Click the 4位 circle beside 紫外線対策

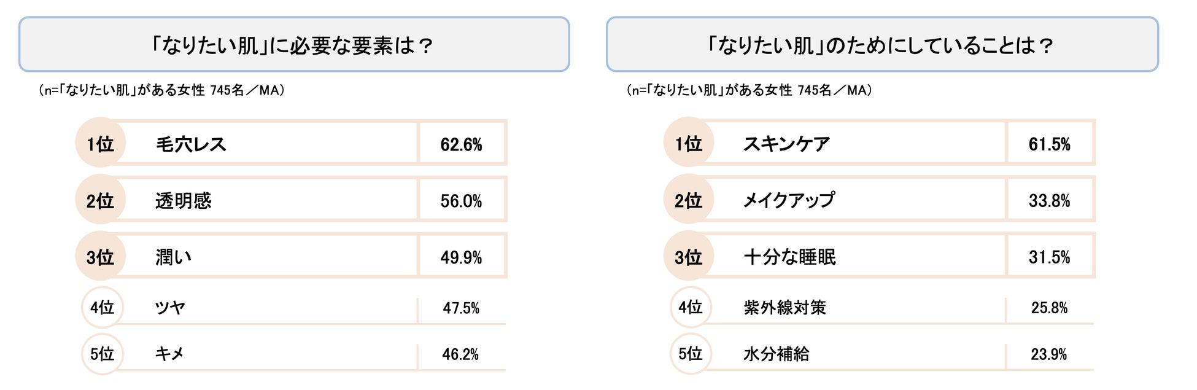pos(690,307)
